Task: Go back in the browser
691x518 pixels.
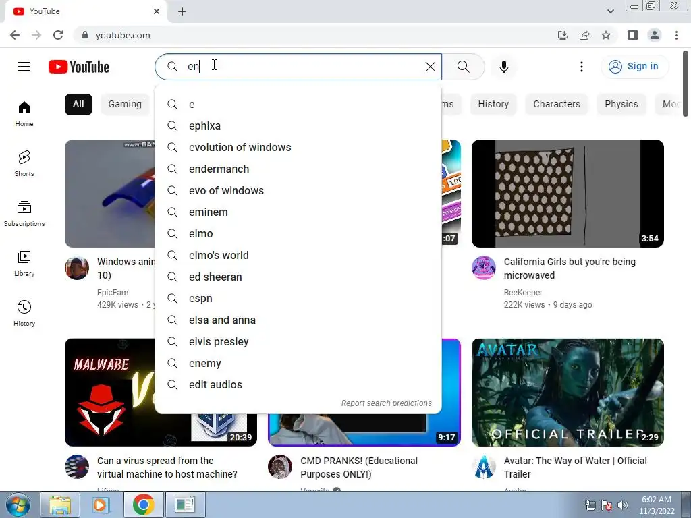Action: coord(15,35)
